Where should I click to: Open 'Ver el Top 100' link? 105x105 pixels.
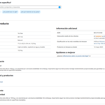point(99,43)
